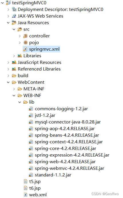Click the springmvc.xml file icon
Image resolution: width=123 pixels, height=198 pixels.
pyautogui.click(x=25, y=49)
